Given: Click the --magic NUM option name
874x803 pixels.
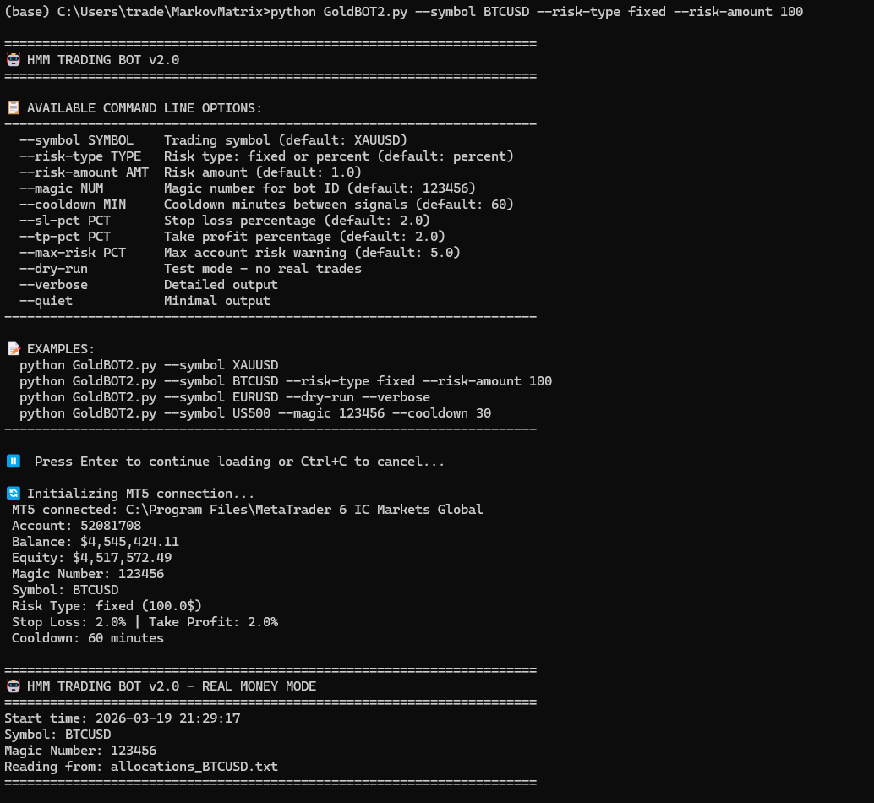Looking at the screenshot, I should click(x=61, y=188).
